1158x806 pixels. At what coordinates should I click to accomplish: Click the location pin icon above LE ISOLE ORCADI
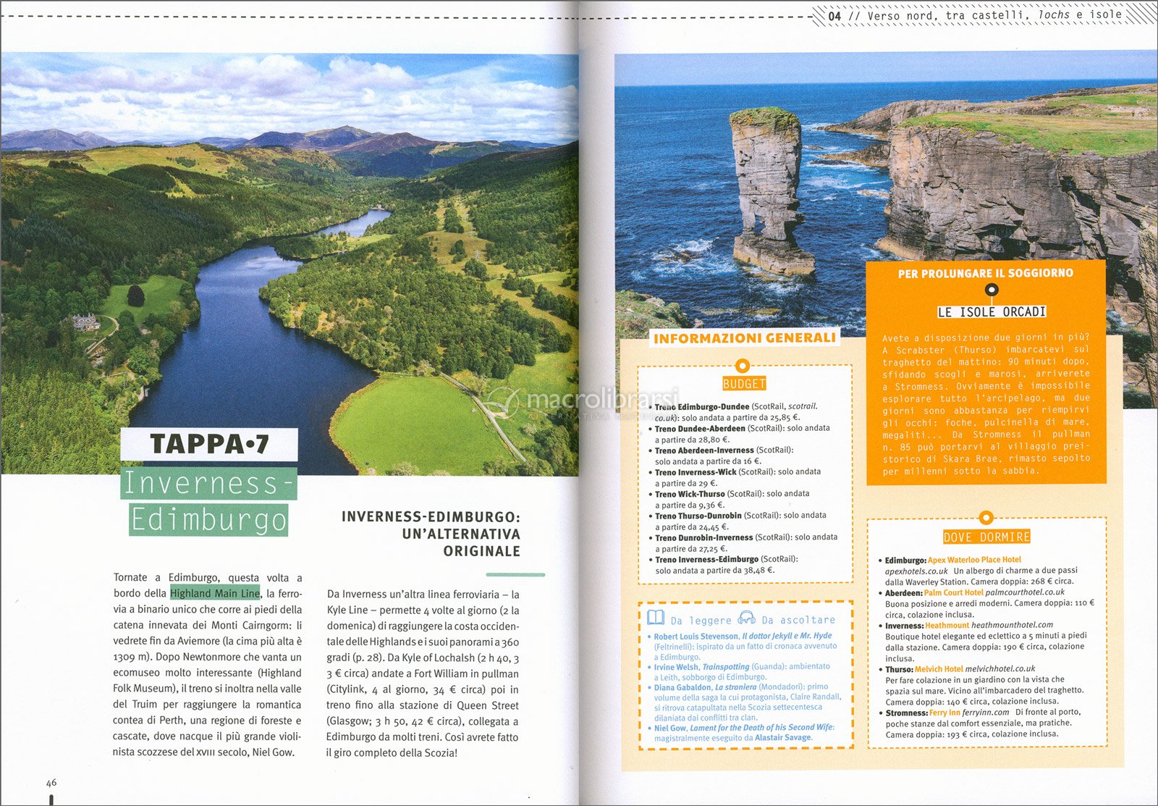tap(992, 291)
